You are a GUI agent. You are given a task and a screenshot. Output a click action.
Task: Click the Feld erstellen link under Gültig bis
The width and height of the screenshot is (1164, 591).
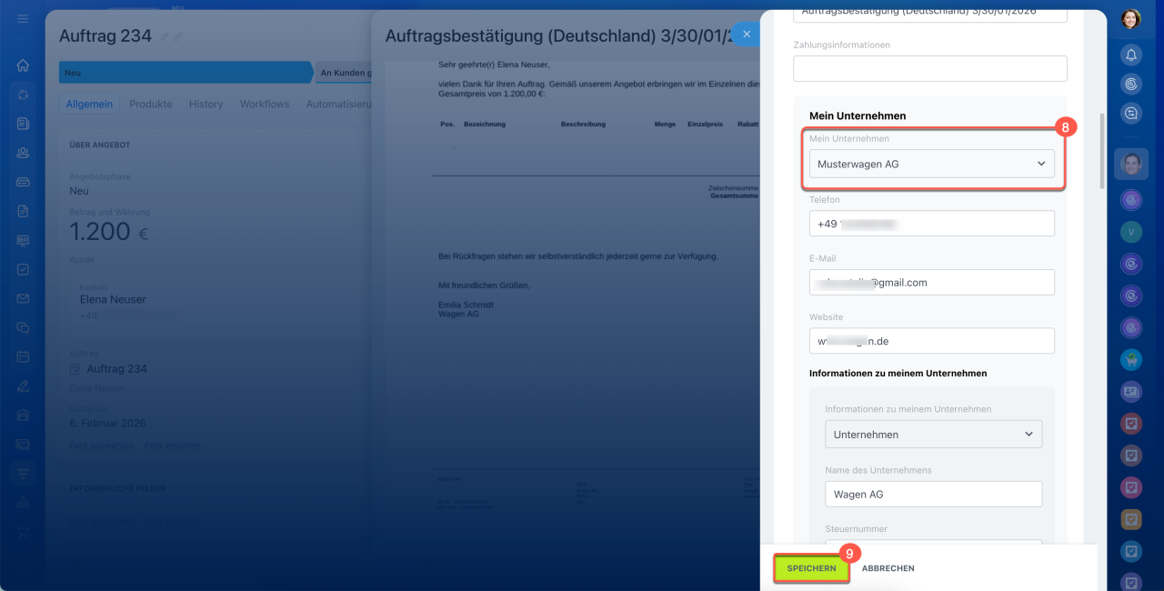pyautogui.click(x=173, y=446)
